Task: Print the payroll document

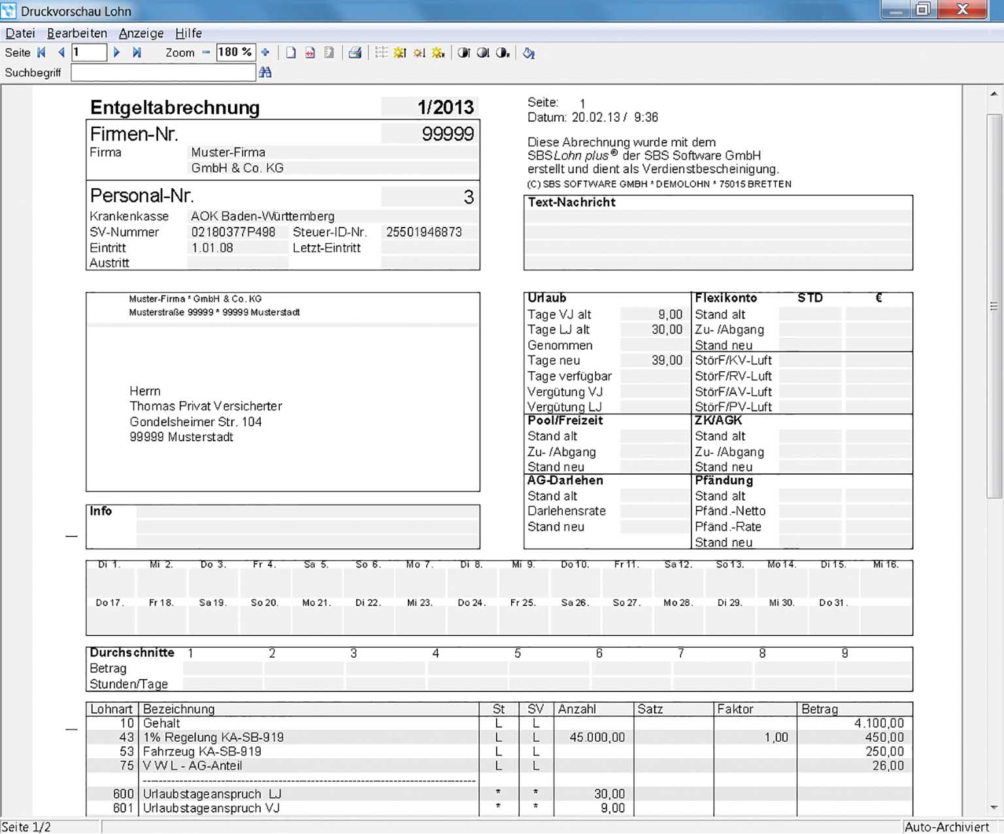Action: 355,53
